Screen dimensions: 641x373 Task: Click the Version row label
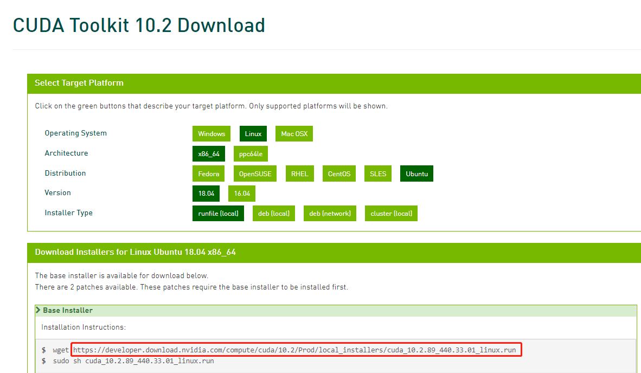[57, 193]
